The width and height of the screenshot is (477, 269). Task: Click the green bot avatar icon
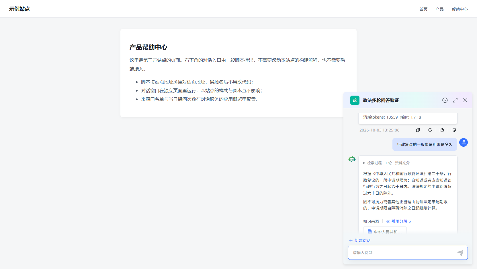[352, 159]
